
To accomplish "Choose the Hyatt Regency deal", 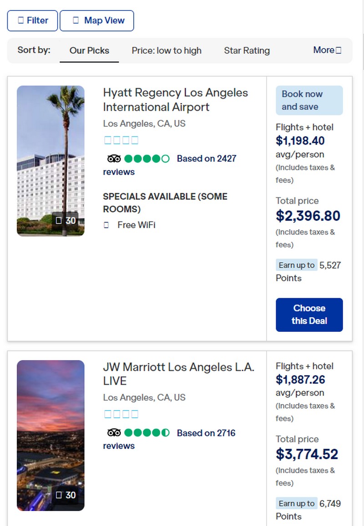I will pyautogui.click(x=309, y=315).
